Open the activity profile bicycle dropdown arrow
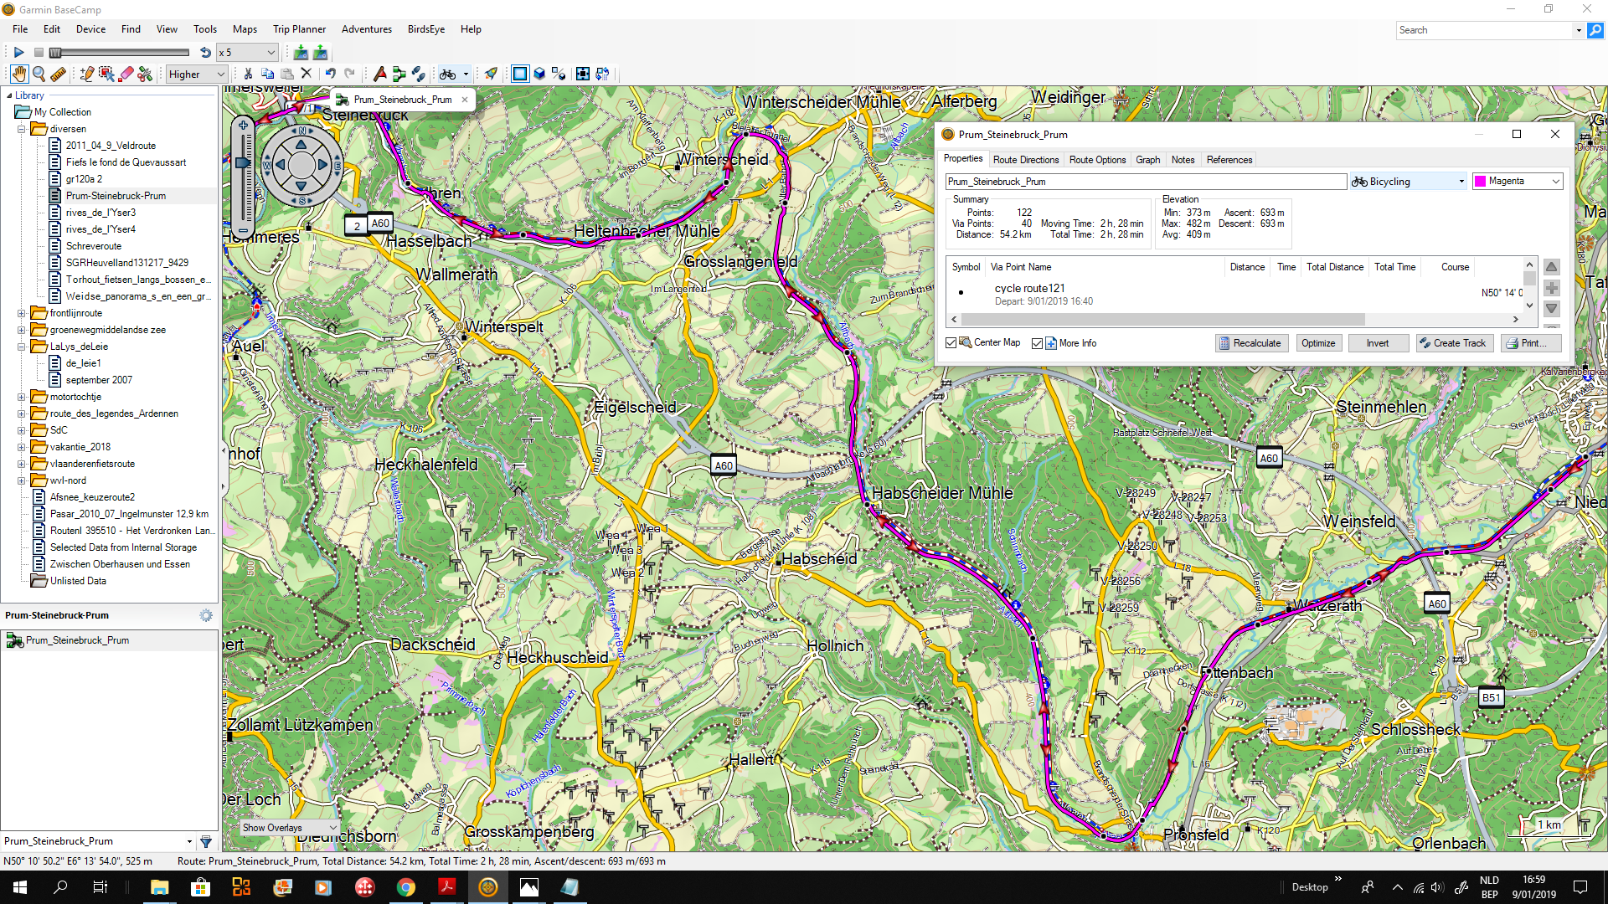Screen dimensions: 1608x904 point(466,74)
